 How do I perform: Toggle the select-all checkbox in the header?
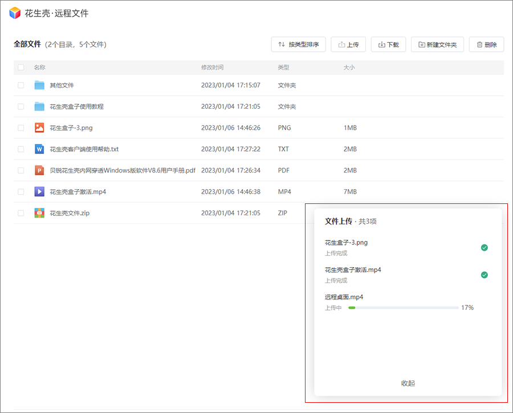21,67
